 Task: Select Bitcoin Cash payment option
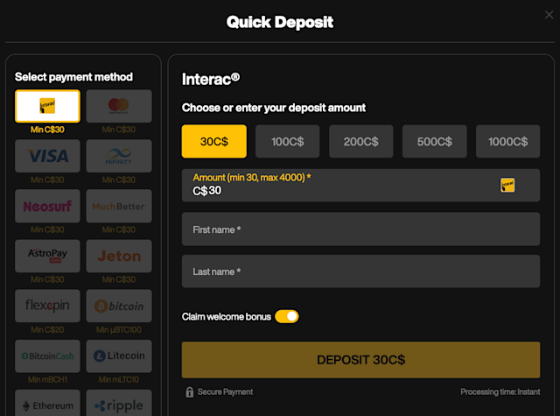coord(47,356)
